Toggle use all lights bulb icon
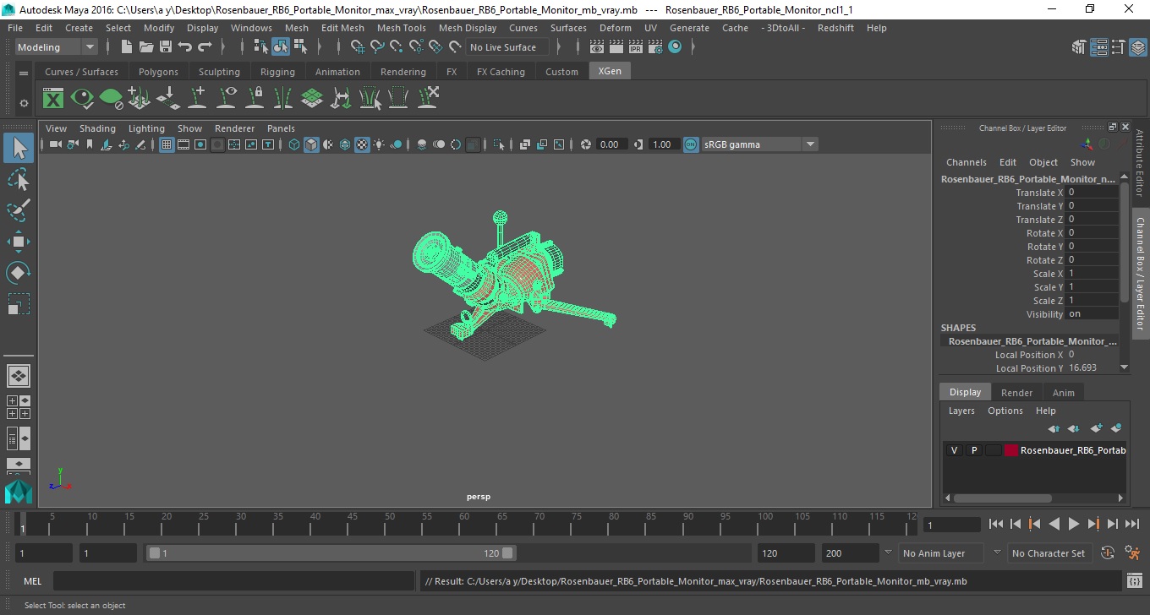The height and width of the screenshot is (615, 1150). [x=379, y=144]
